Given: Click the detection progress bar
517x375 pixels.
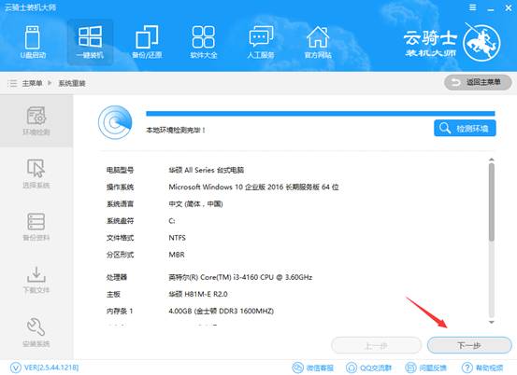Looking at the screenshot, I should point(321,114).
